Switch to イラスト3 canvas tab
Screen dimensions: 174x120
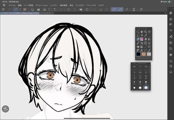click(47, 13)
